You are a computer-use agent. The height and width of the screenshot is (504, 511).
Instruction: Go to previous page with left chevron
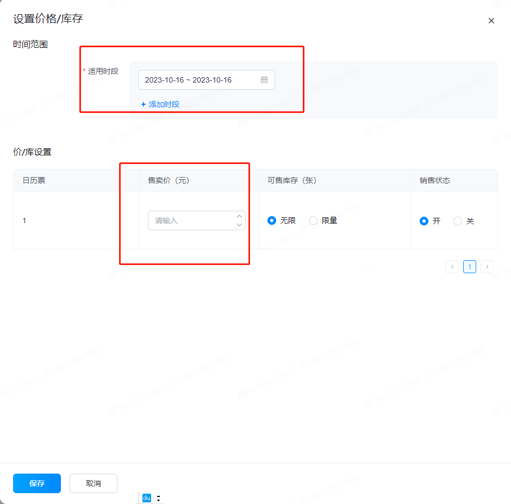(452, 267)
